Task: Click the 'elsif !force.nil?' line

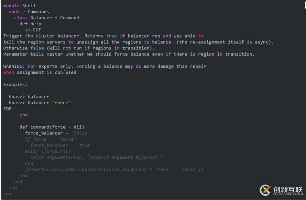Action: (x=48, y=151)
